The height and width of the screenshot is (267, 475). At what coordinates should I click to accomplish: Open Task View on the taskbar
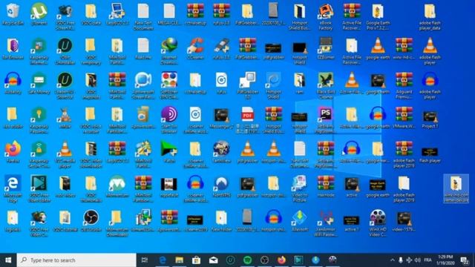145,260
